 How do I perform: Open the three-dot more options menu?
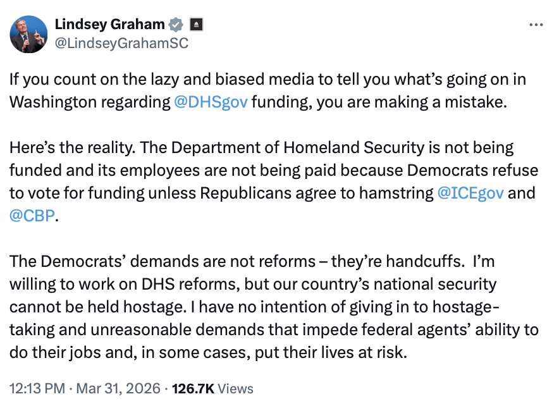pos(535,25)
